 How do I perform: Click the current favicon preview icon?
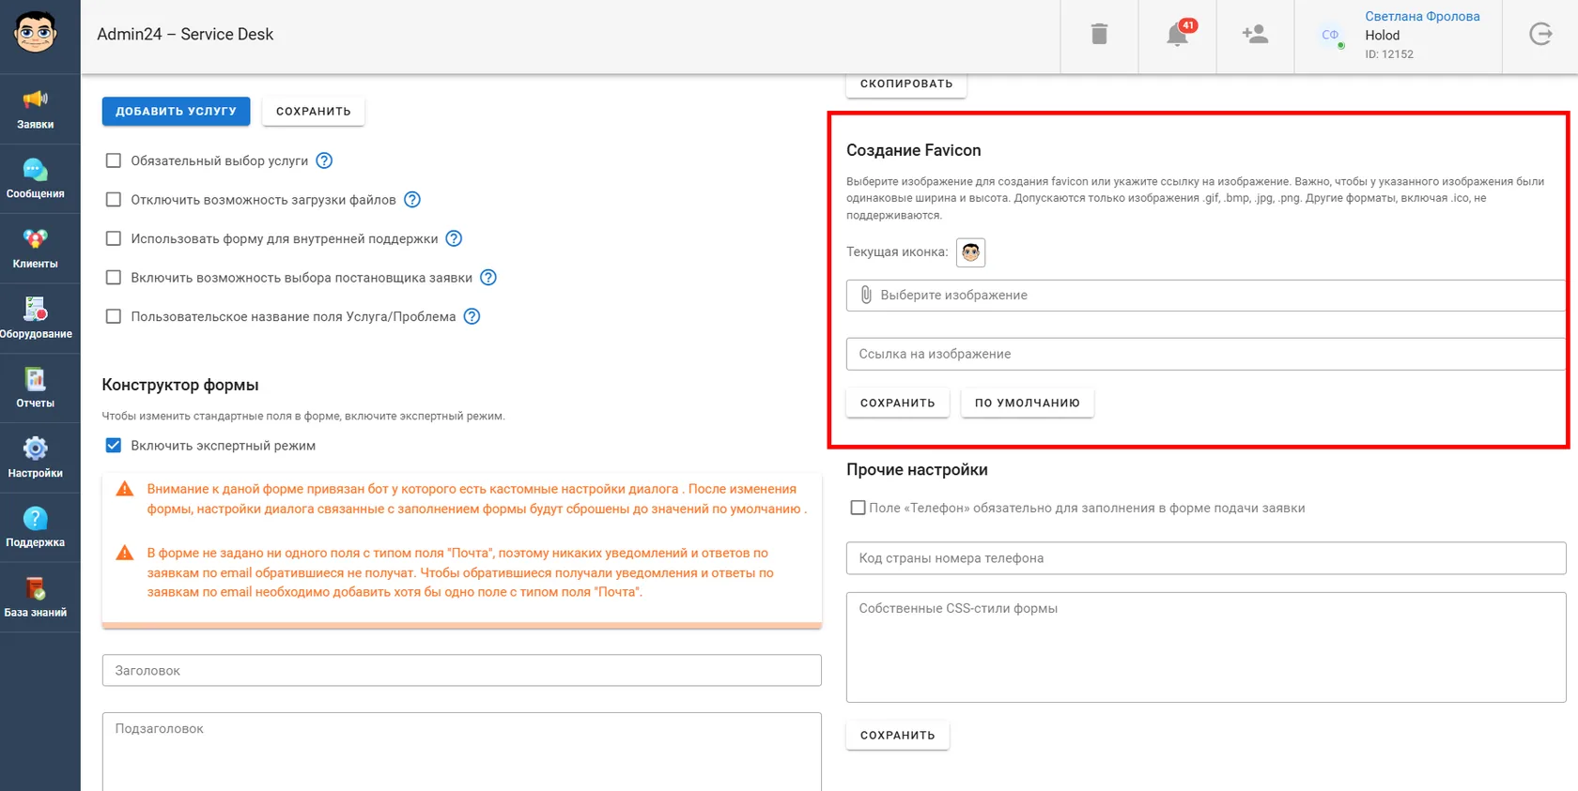[970, 252]
